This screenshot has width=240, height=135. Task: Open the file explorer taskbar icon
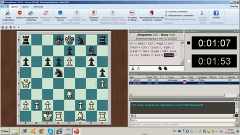point(15,131)
